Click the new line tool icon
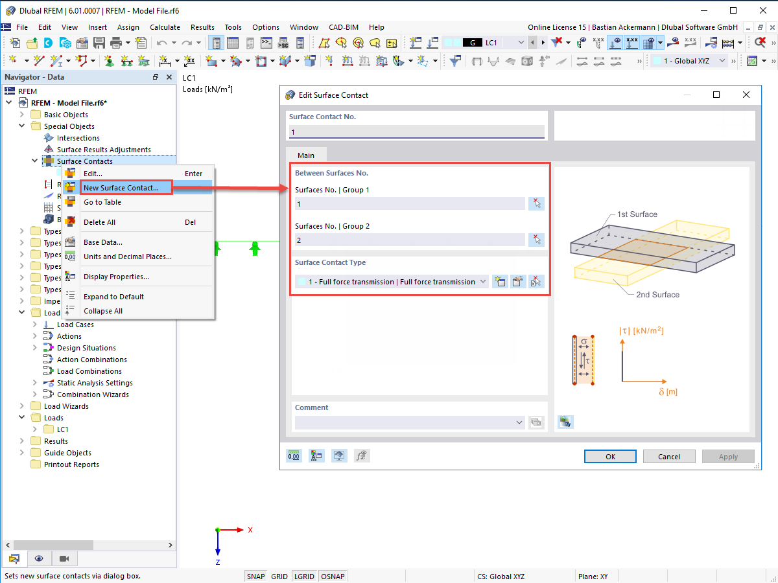 coord(40,61)
